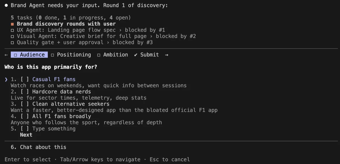Click the open-task square beside Visual Agent

pos(12,37)
